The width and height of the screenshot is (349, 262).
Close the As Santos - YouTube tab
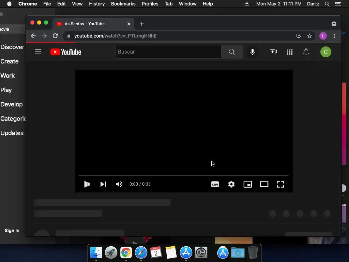pyautogui.click(x=128, y=24)
